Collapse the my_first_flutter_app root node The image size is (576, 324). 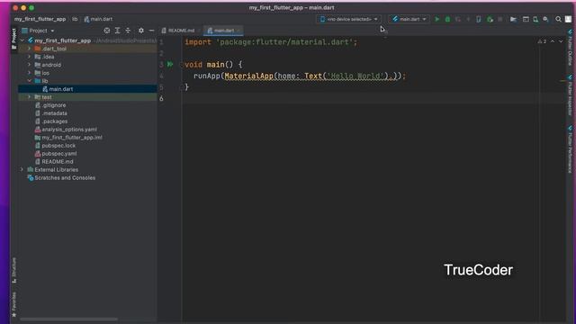tap(22, 40)
